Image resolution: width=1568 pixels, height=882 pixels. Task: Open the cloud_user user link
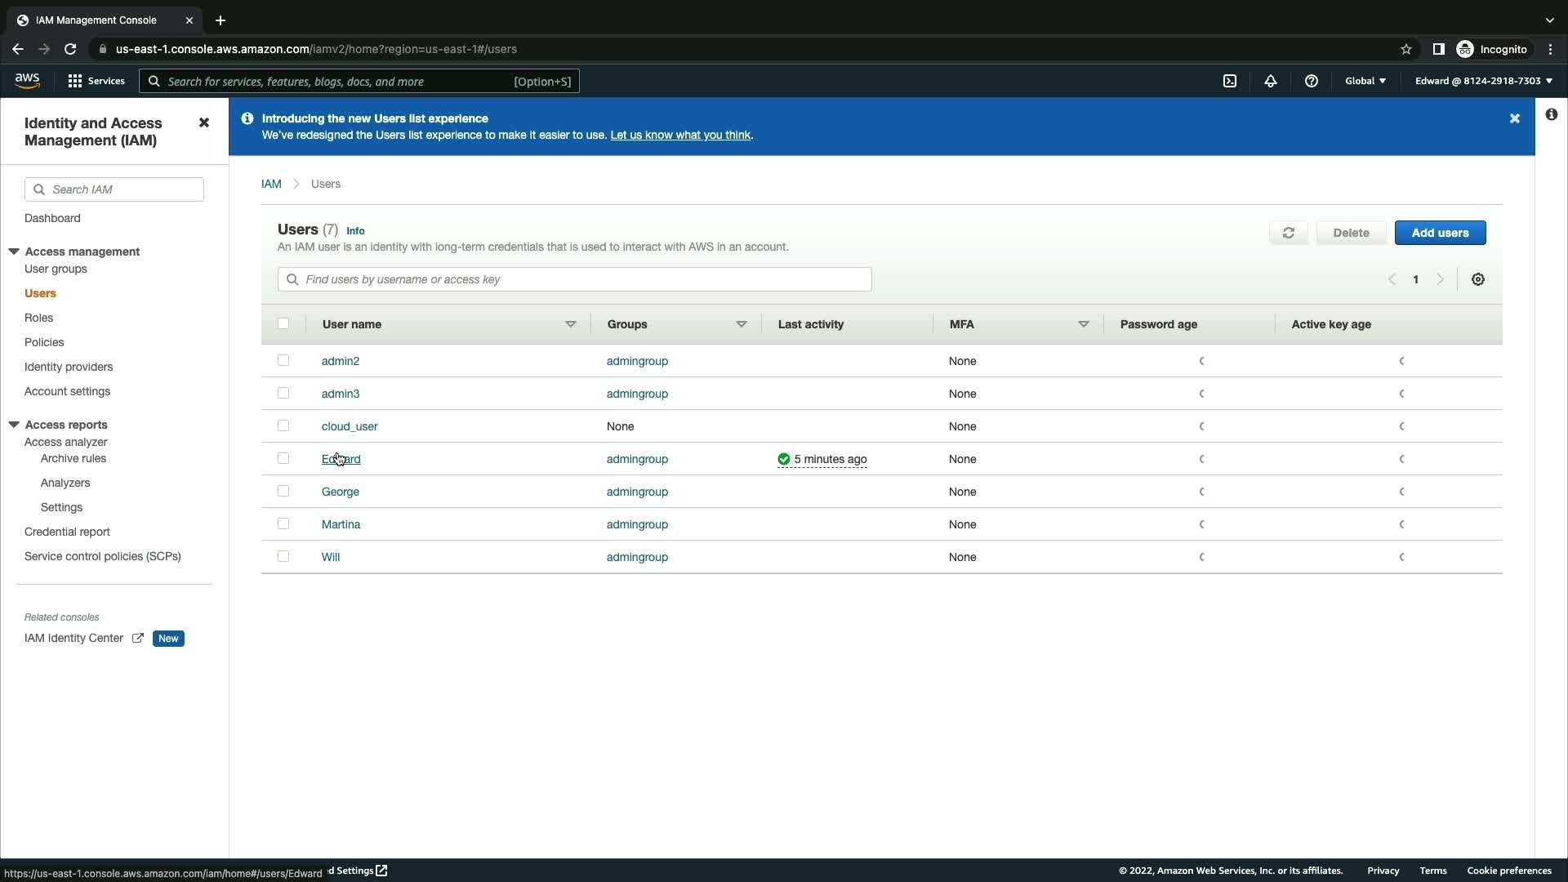(x=350, y=426)
